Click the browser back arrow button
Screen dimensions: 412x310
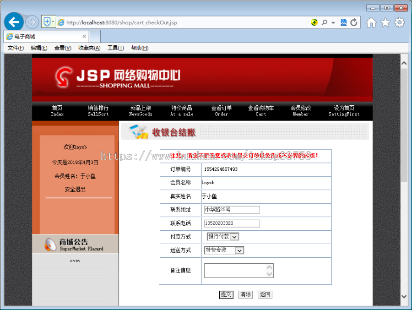(x=14, y=22)
